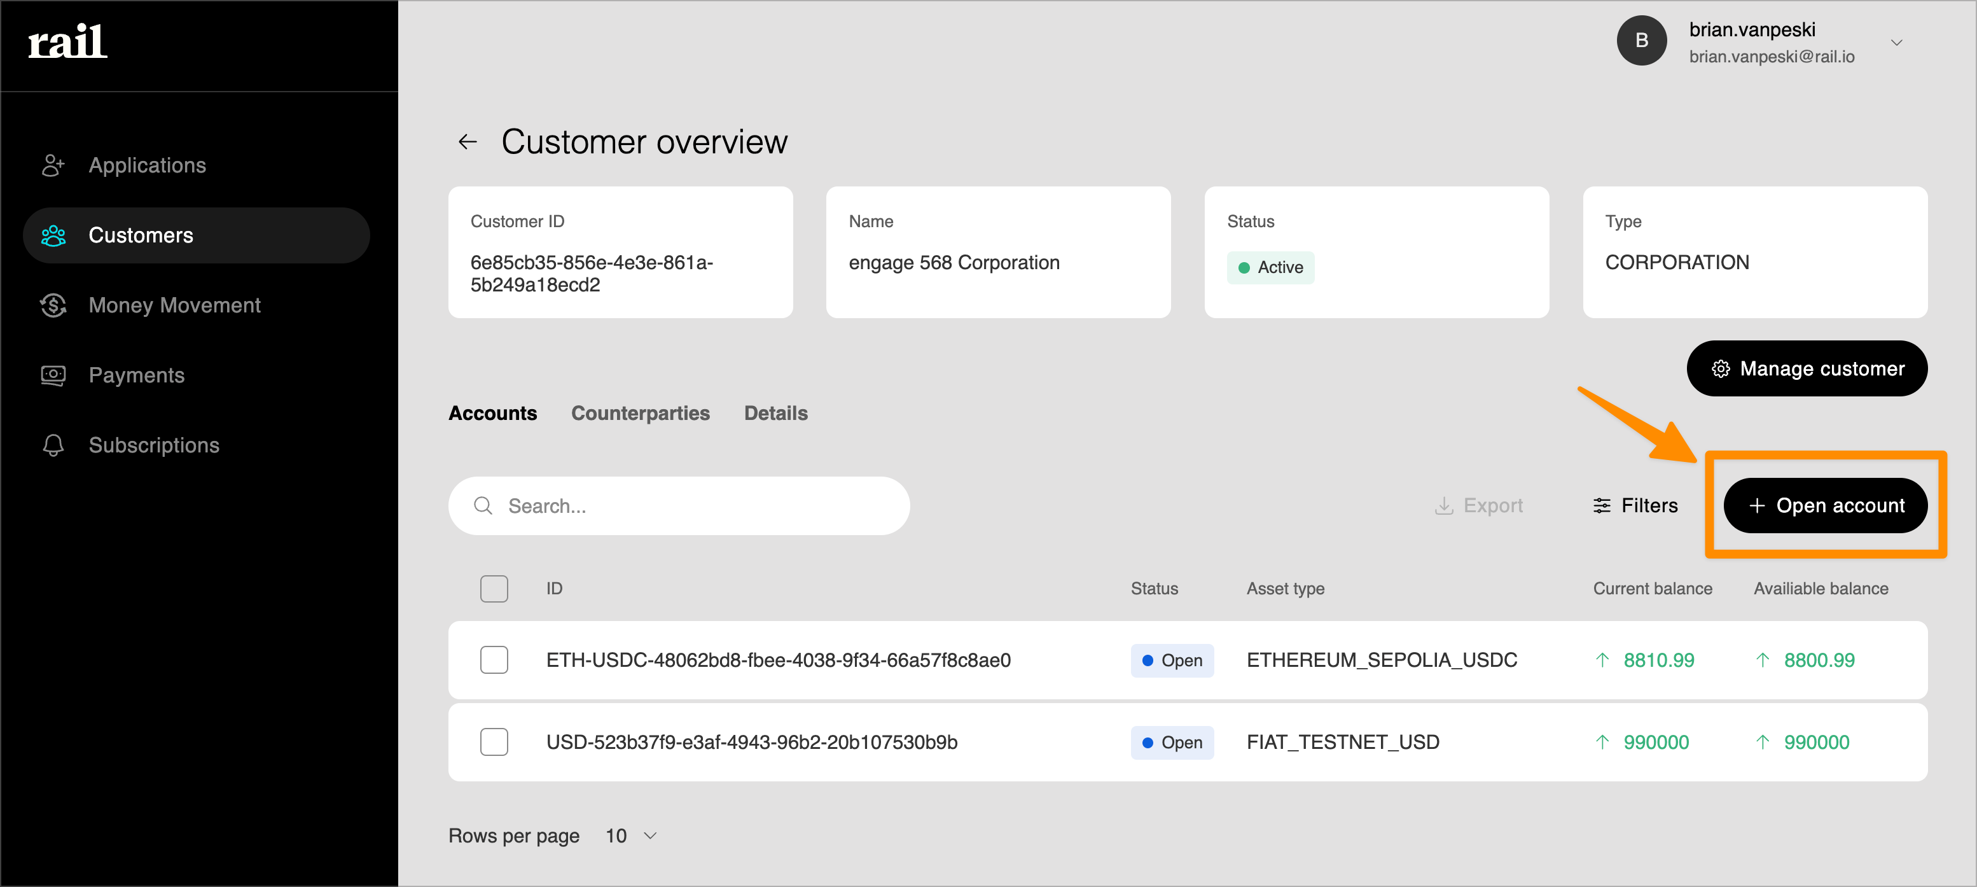The image size is (1977, 887).
Task: Switch to the Counterparties tab
Action: pyautogui.click(x=640, y=413)
